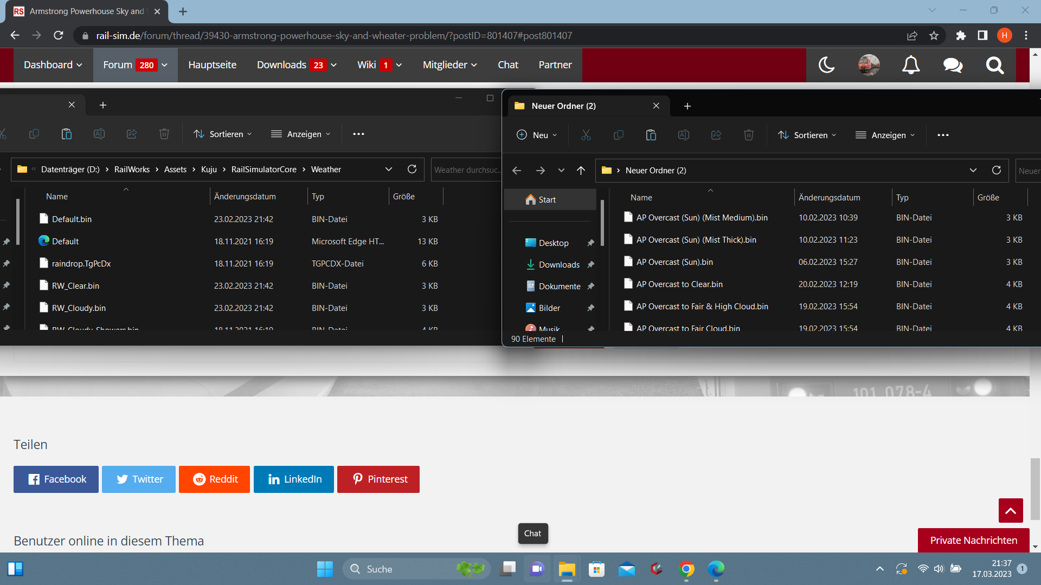This screenshot has width=1041, height=585.
Task: Share on Facebook button
Action: pyautogui.click(x=56, y=479)
